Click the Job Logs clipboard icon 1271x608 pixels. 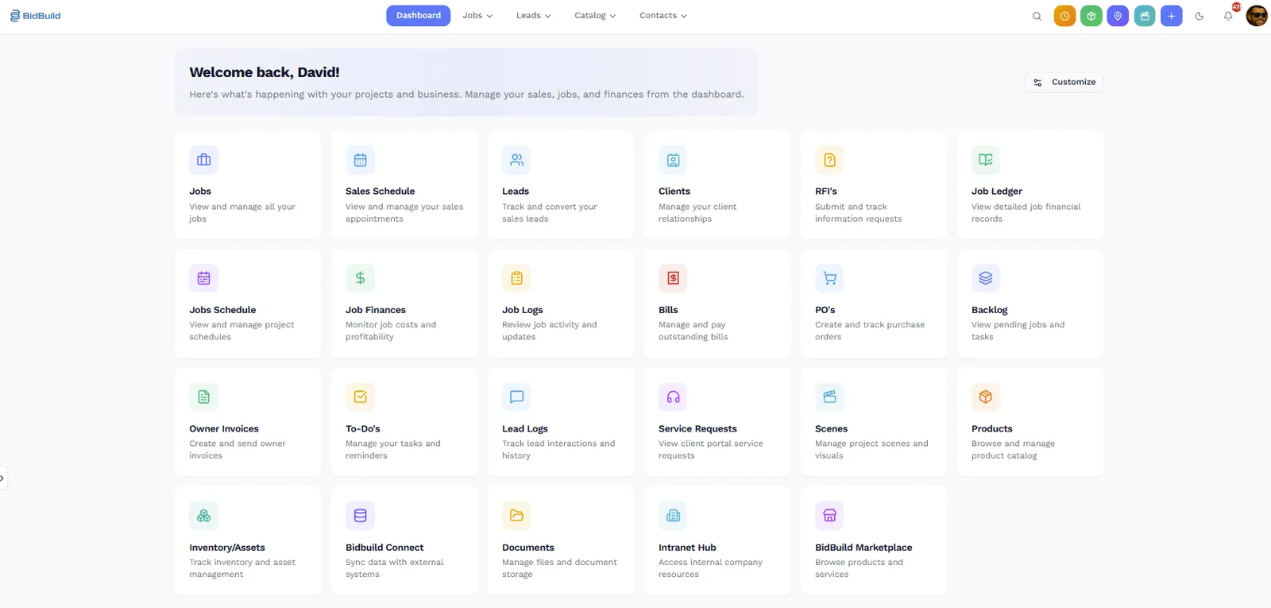point(516,278)
